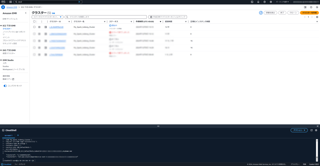The height and width of the screenshot is (166, 320).
Task: Sort by クラスター ID column arrow
Action: 69,22
